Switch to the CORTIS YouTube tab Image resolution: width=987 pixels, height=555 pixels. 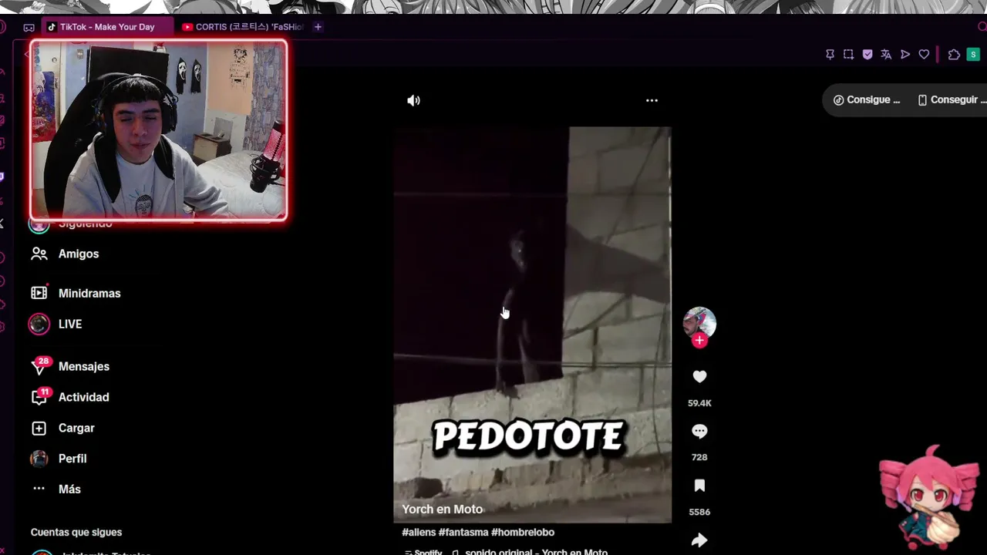(243, 27)
